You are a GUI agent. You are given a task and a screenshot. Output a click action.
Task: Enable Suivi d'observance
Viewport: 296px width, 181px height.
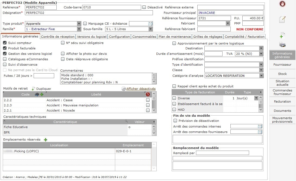coord(5,64)
